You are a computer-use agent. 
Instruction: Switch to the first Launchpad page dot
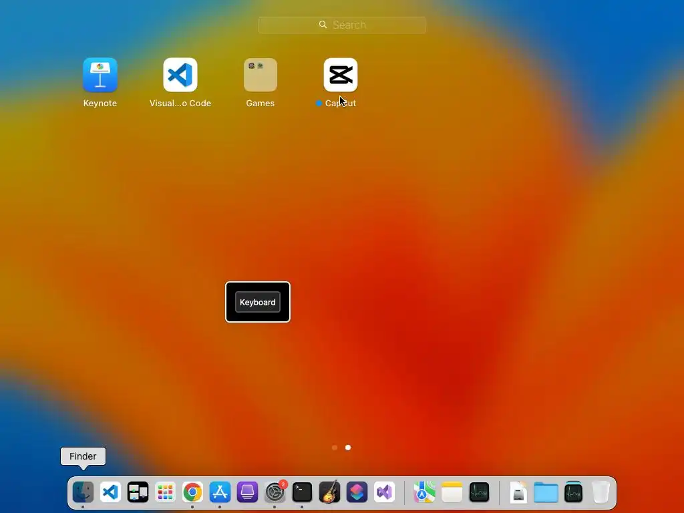(x=335, y=448)
